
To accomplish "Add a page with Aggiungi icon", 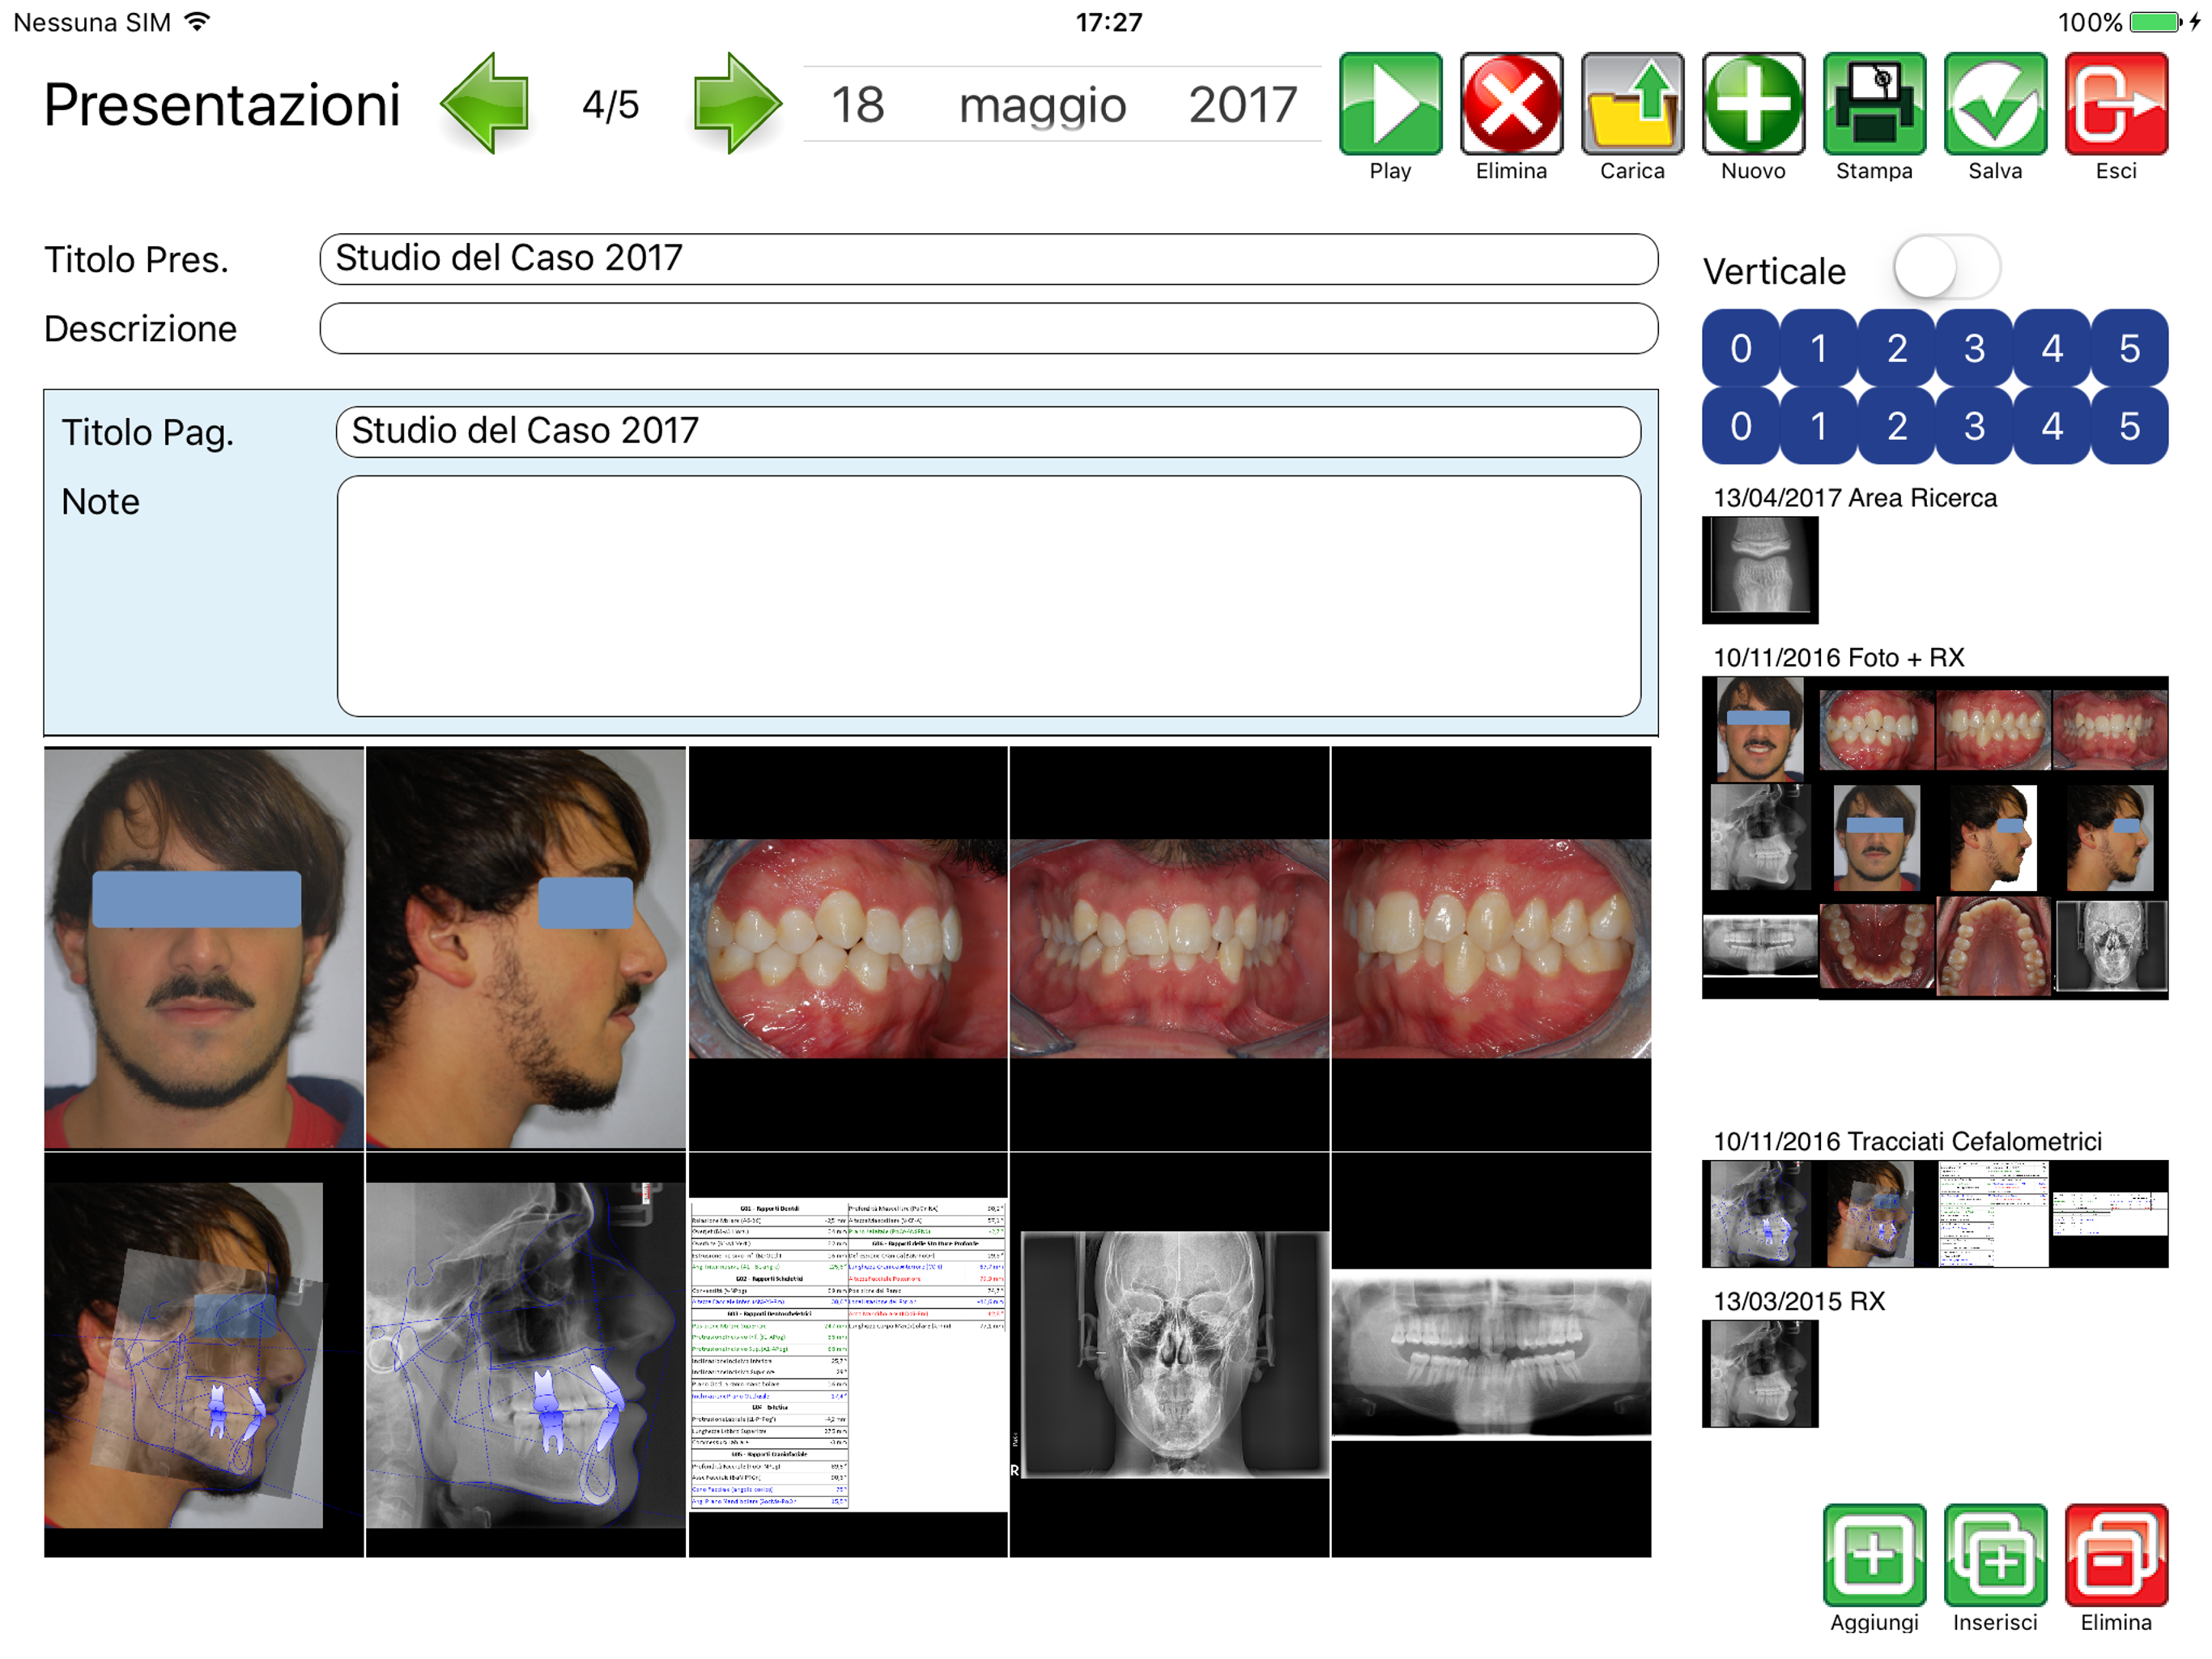I will click(1873, 1554).
